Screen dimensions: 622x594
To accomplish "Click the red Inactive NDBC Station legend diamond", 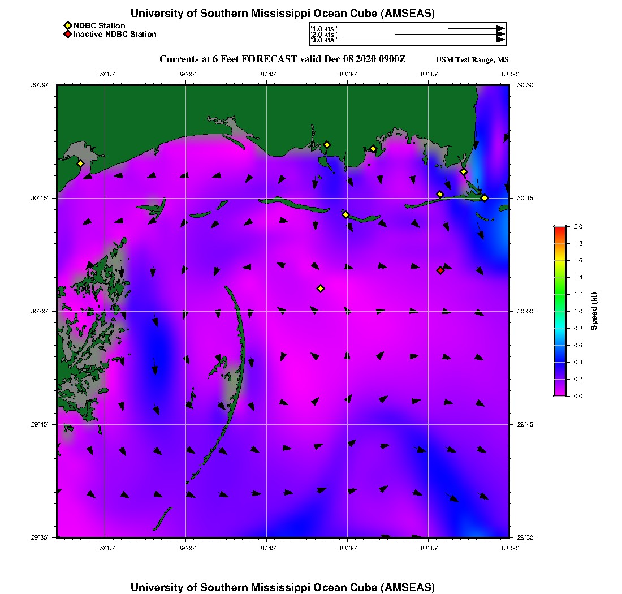I will 67,34.
